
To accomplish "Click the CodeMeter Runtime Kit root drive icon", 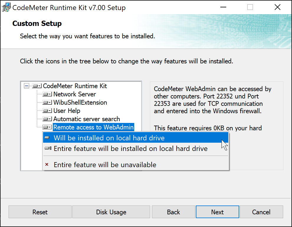I will [37, 86].
